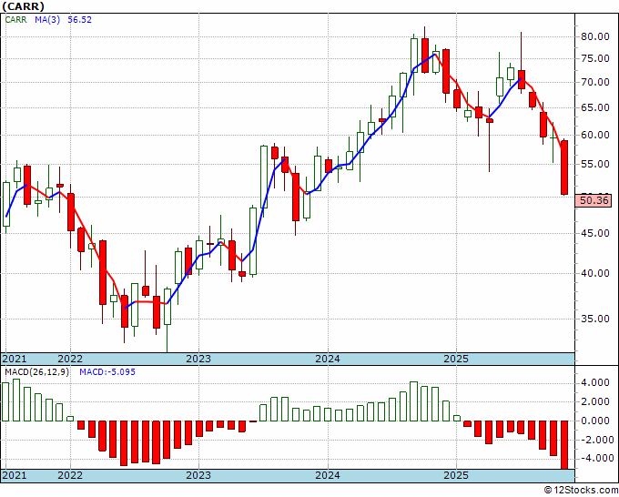Image resolution: width=619 pixels, height=497 pixels.
Task: Click 2022 on the price chart timeline
Action: pos(70,359)
